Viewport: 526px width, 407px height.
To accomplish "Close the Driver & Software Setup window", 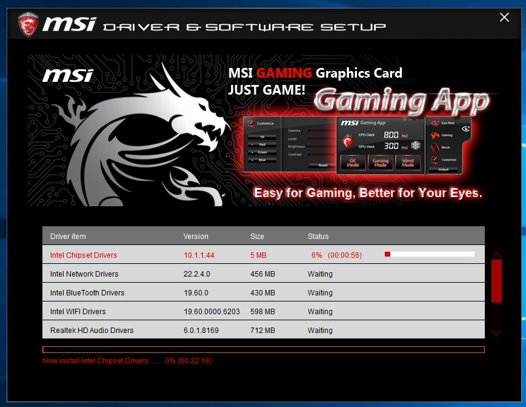I will 504,18.
